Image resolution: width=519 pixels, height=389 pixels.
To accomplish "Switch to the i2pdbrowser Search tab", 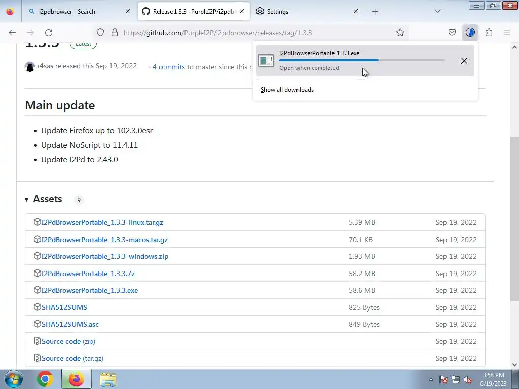I will tap(79, 12).
